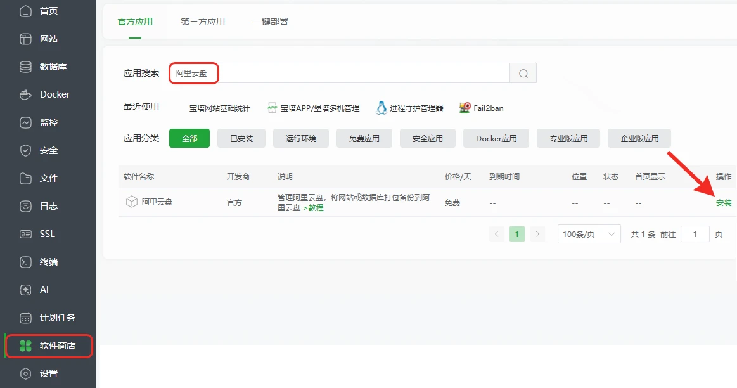This screenshot has height=388, width=737.
Task: Click the AI sparkle icon
Action: click(x=25, y=290)
